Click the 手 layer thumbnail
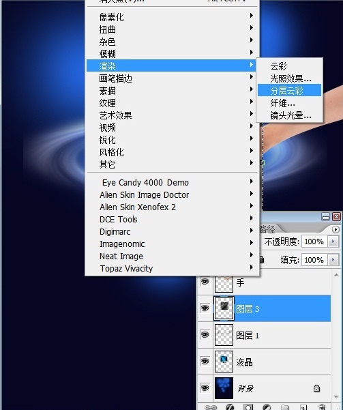 [x=224, y=284]
